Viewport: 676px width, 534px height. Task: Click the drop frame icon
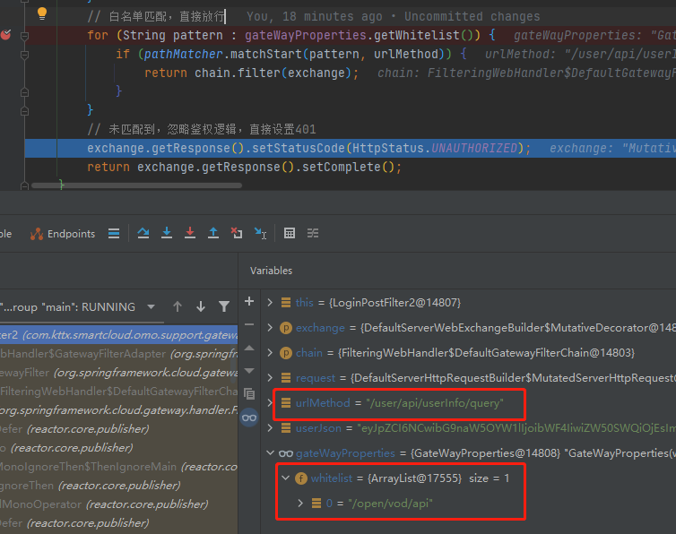[x=237, y=234]
